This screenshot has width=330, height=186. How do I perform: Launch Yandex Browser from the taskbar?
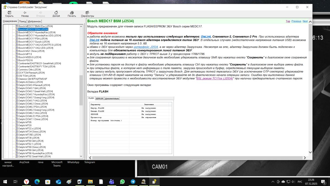coord(26,182)
